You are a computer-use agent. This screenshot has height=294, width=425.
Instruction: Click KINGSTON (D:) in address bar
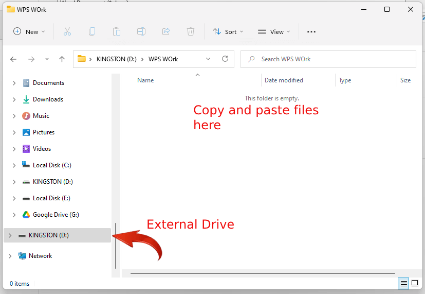tap(117, 59)
